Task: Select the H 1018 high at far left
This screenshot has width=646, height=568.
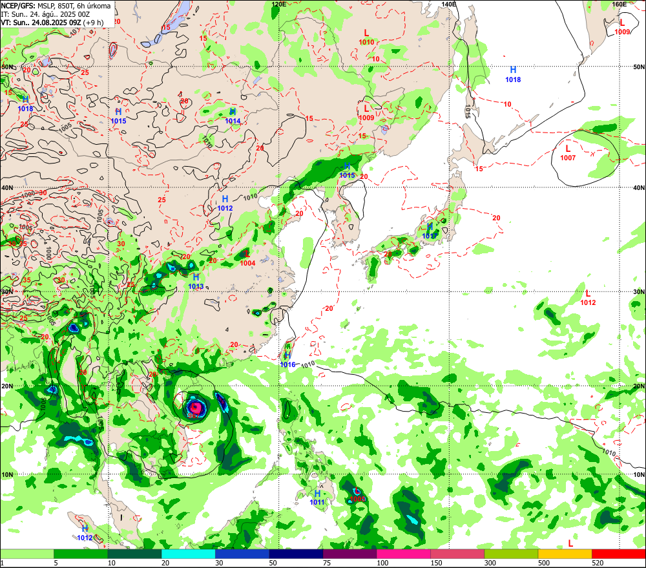Action: click(x=26, y=103)
